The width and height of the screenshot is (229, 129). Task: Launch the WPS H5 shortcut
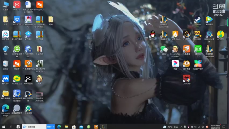pyautogui.click(x=17, y=6)
